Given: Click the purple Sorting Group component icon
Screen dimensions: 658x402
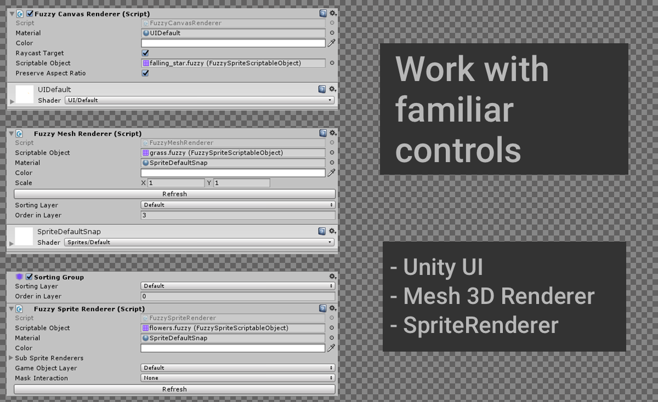Looking at the screenshot, I should [x=20, y=277].
